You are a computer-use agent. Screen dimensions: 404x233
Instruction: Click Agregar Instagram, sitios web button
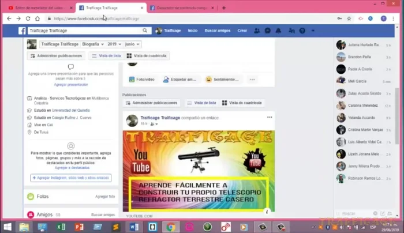click(x=71, y=178)
